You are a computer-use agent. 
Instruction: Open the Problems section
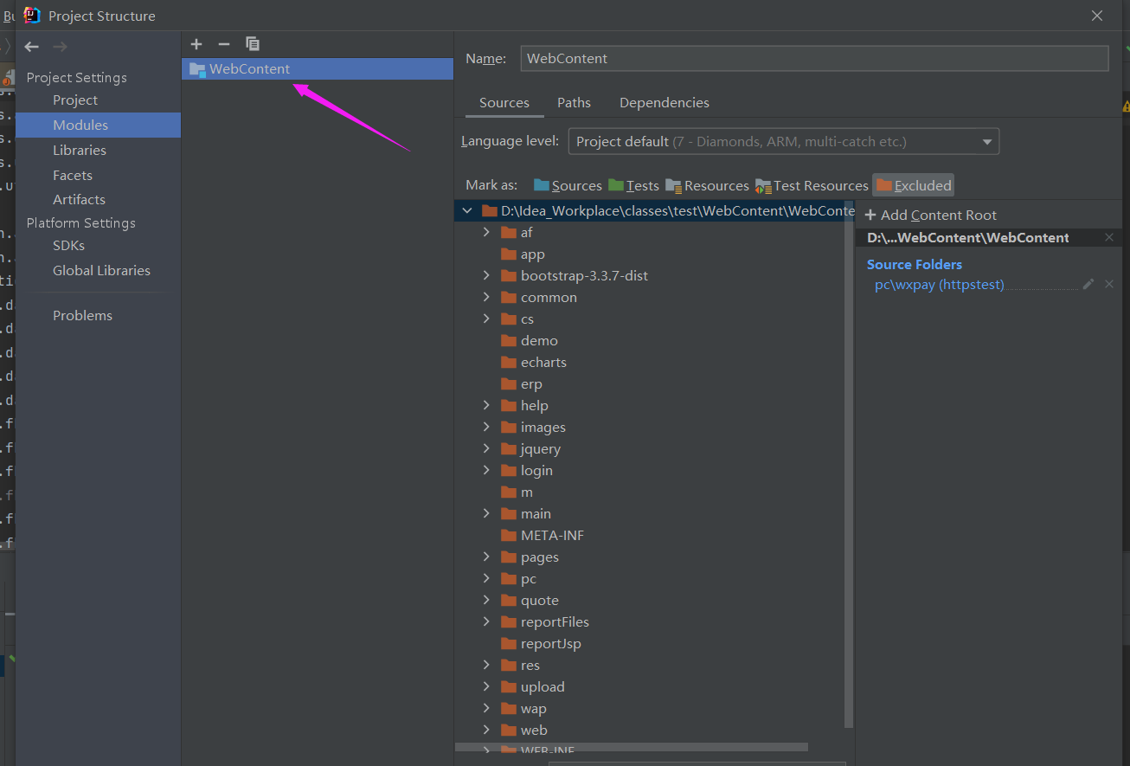82,316
